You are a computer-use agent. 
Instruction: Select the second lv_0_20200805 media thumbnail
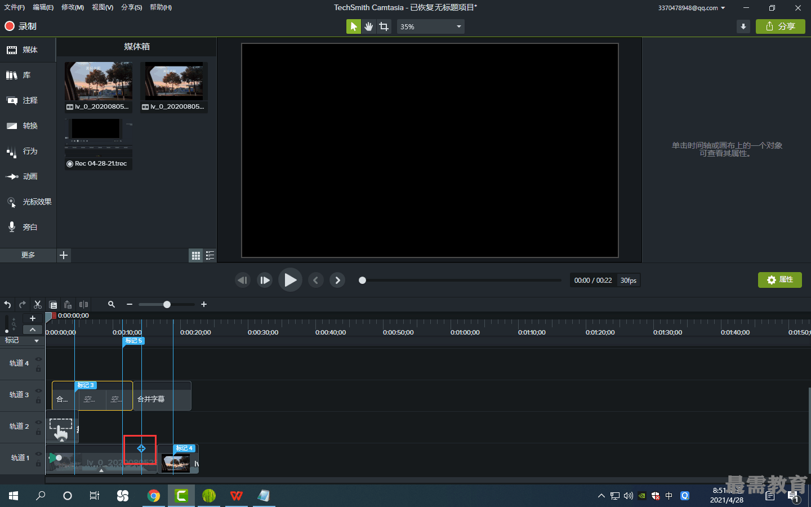click(174, 87)
